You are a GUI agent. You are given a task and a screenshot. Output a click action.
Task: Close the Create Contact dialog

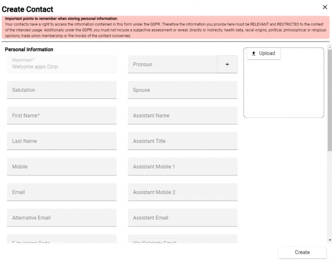(x=325, y=7)
